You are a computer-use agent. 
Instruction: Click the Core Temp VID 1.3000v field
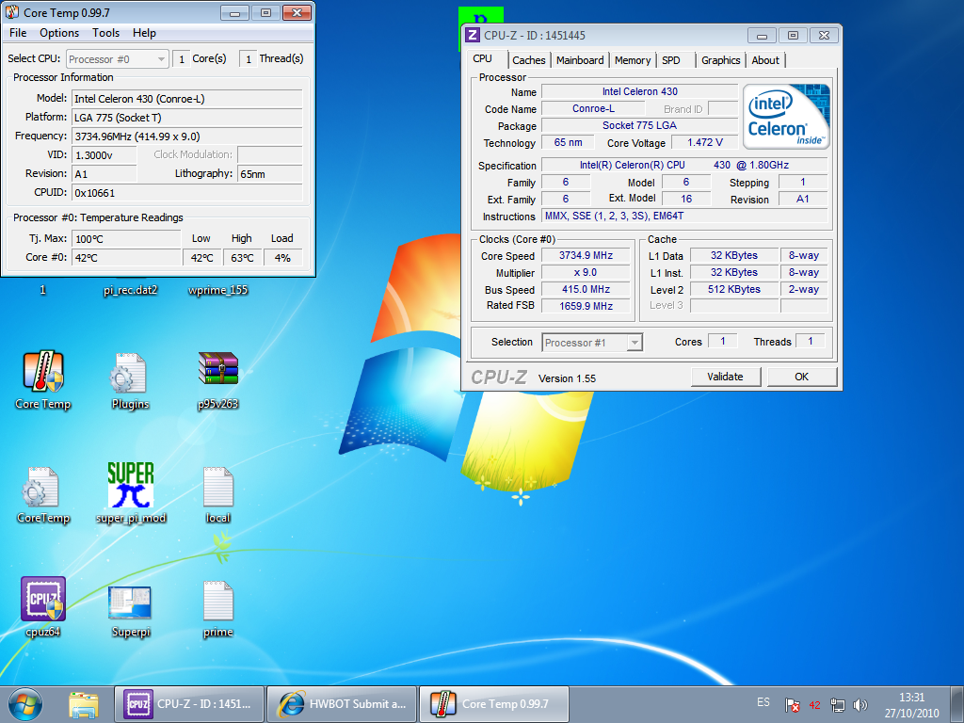(104, 155)
